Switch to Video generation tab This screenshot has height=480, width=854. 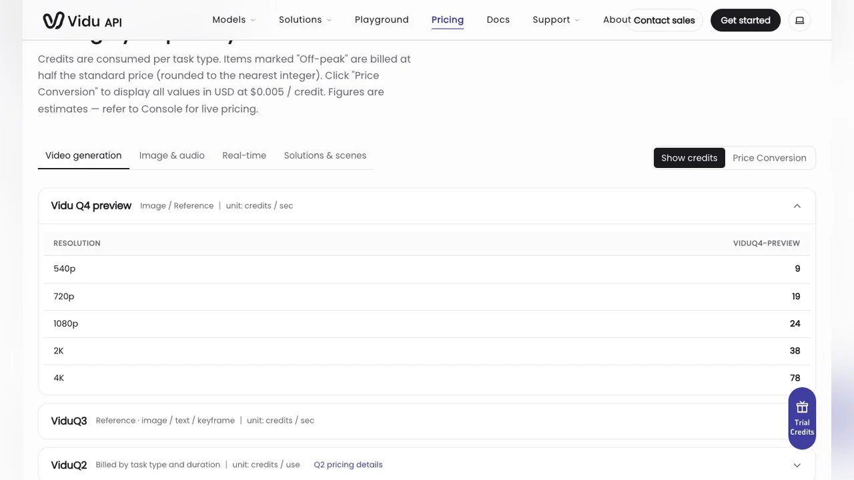pos(83,155)
